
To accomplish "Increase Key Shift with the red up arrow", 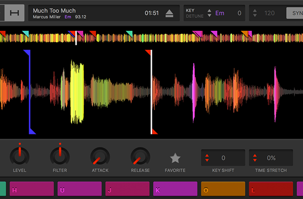I will click(x=207, y=156).
